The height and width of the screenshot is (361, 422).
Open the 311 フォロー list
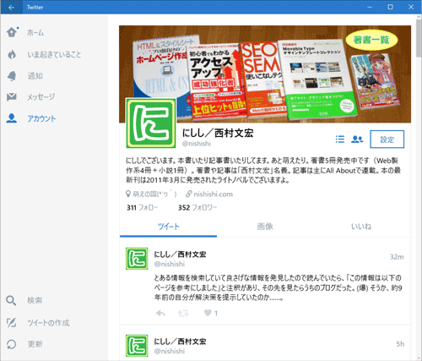[143, 208]
